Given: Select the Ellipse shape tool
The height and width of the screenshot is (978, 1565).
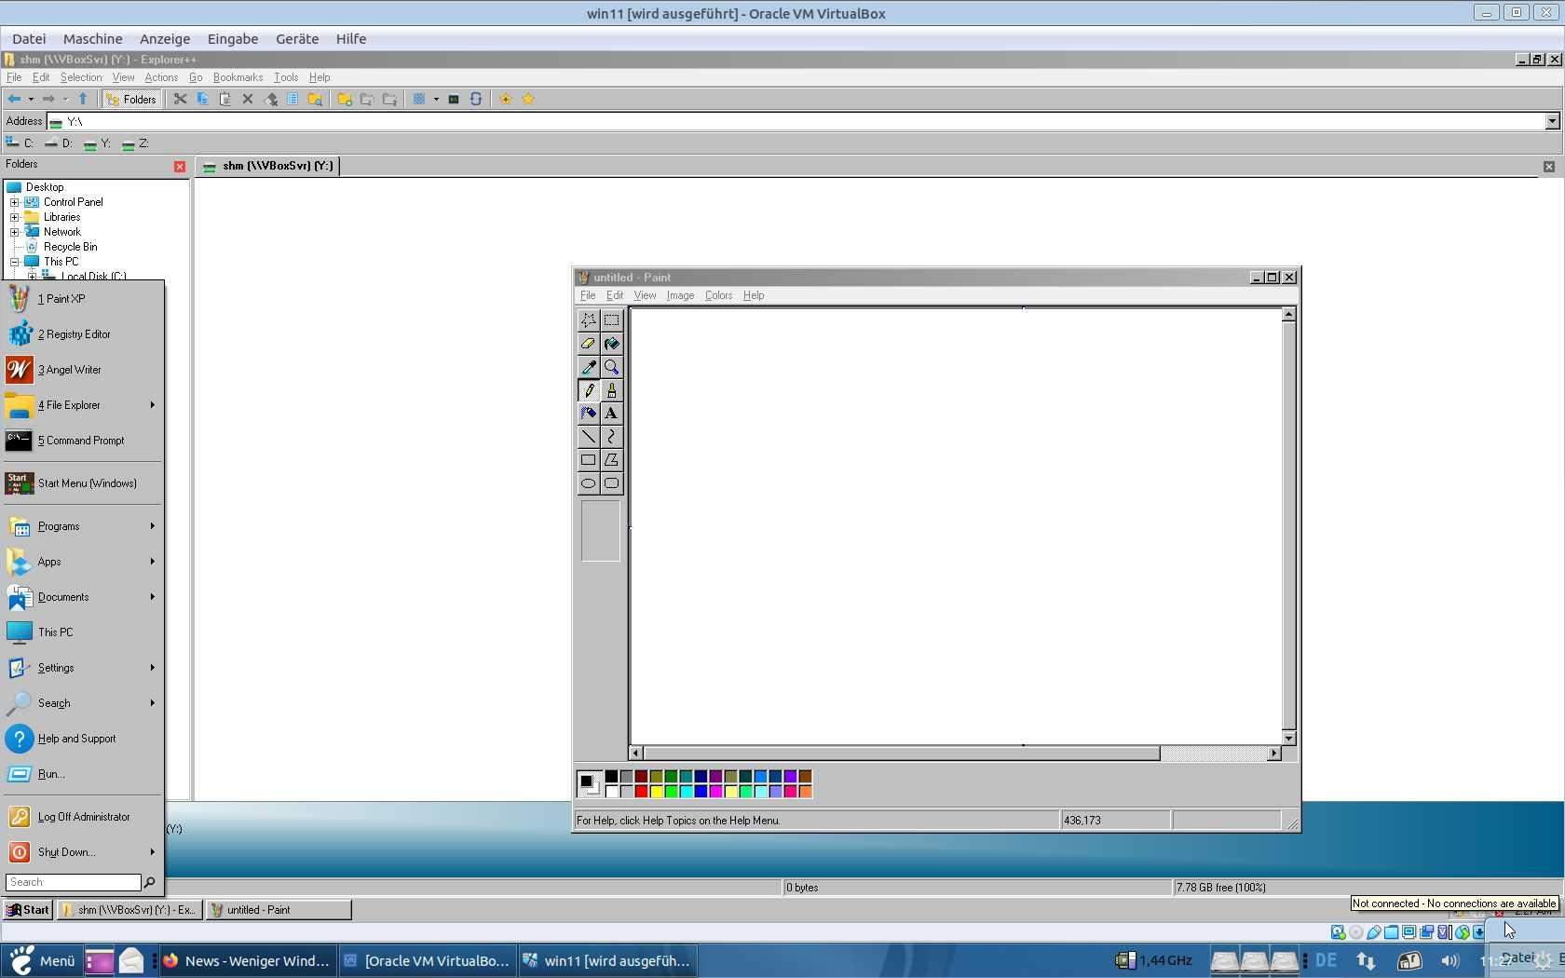Looking at the screenshot, I should [588, 483].
